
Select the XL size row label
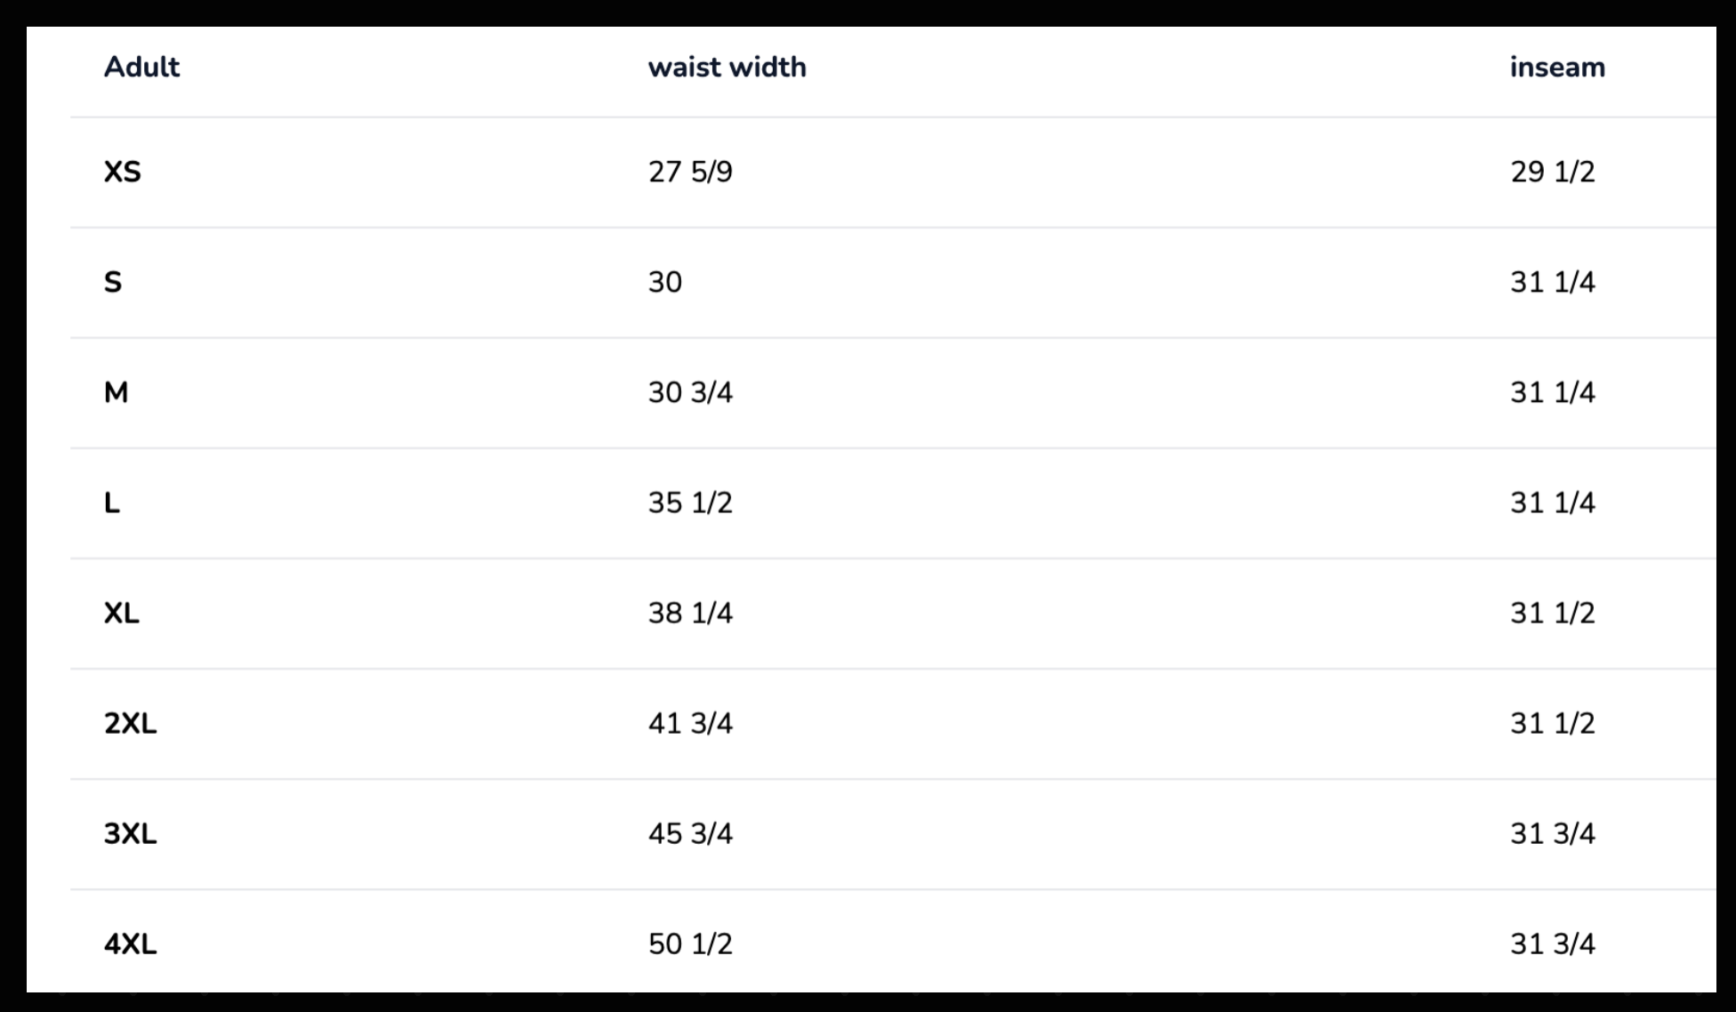coord(122,613)
